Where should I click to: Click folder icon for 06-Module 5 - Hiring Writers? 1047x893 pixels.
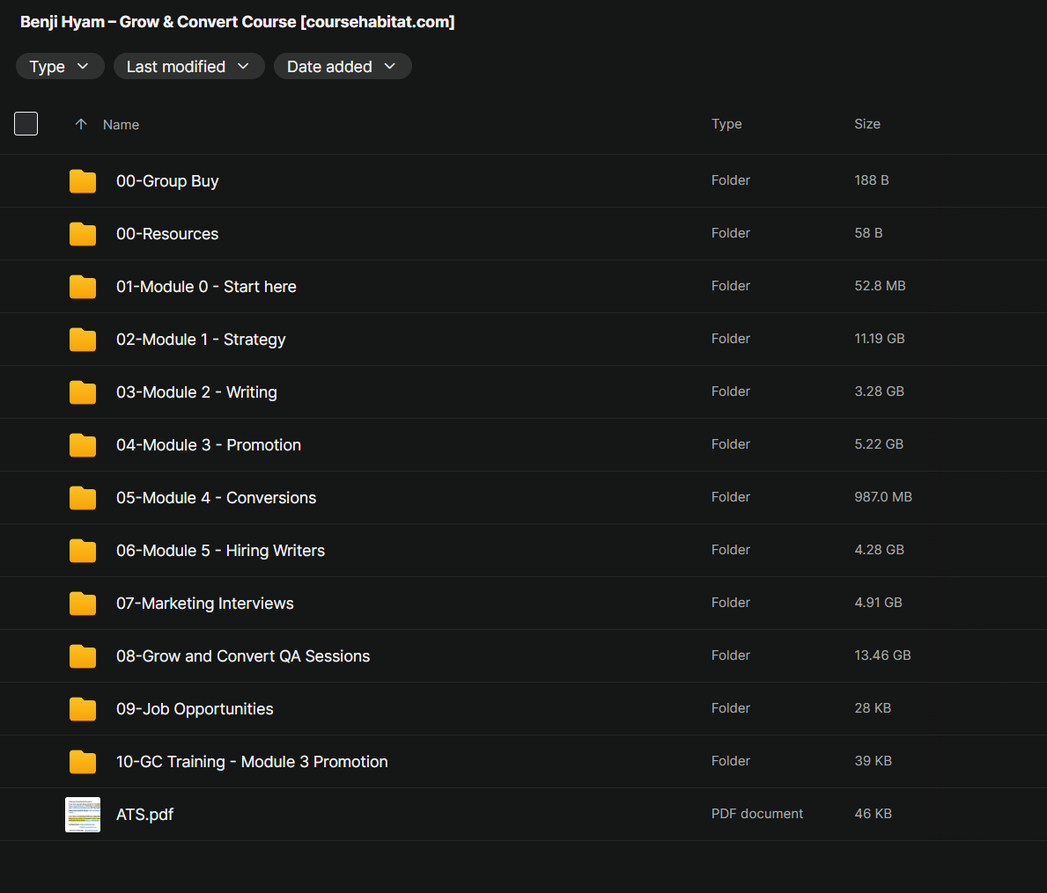[83, 551]
